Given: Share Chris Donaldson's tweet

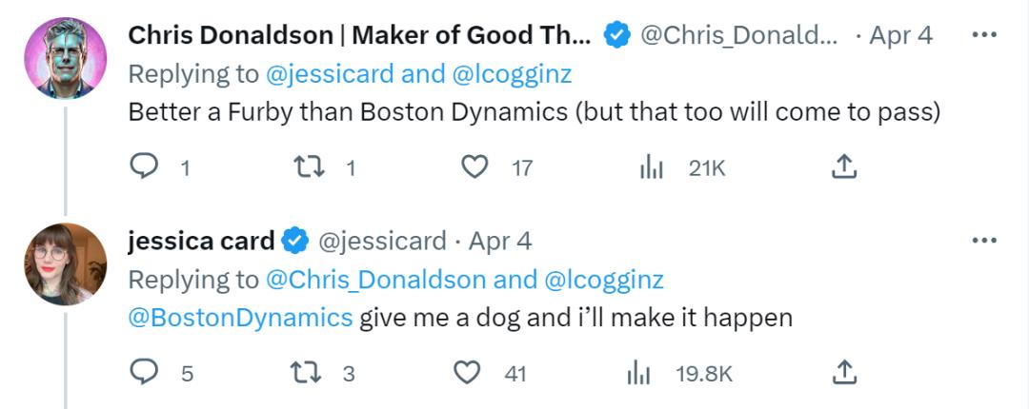Looking at the screenshot, I should tap(844, 167).
